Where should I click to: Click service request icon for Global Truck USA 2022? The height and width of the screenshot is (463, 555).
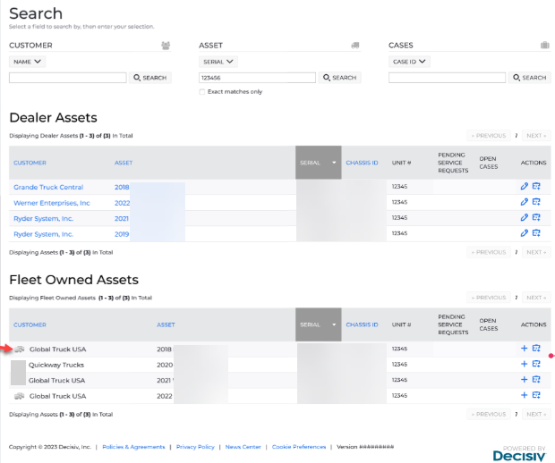click(536, 395)
